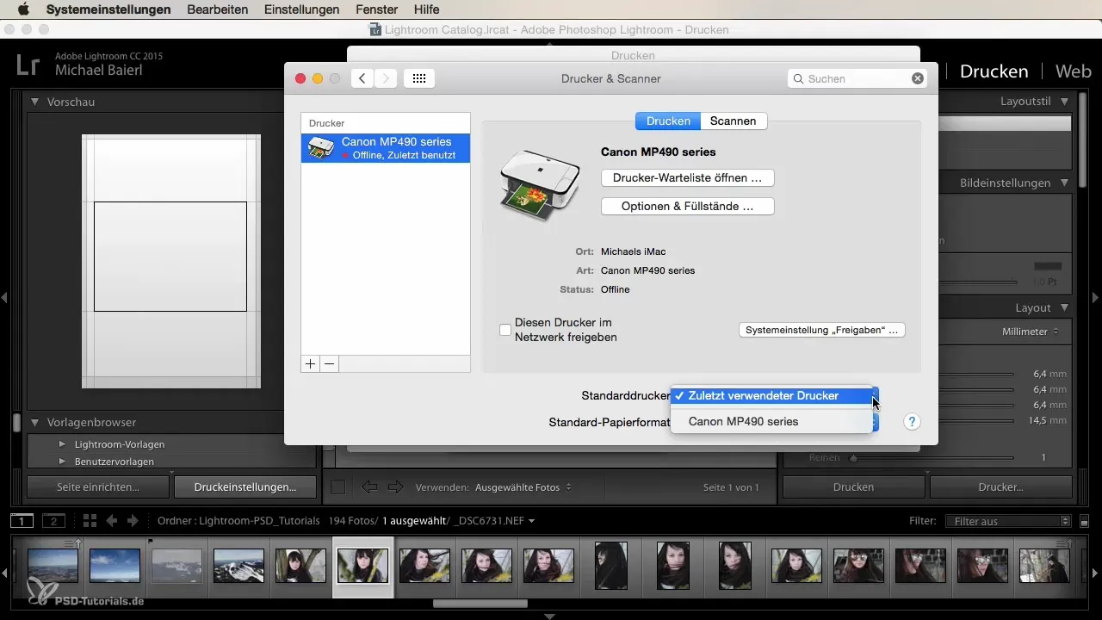The height and width of the screenshot is (620, 1102).
Task: Click Drucker-Warteliste öffnen button
Action: [x=687, y=178]
